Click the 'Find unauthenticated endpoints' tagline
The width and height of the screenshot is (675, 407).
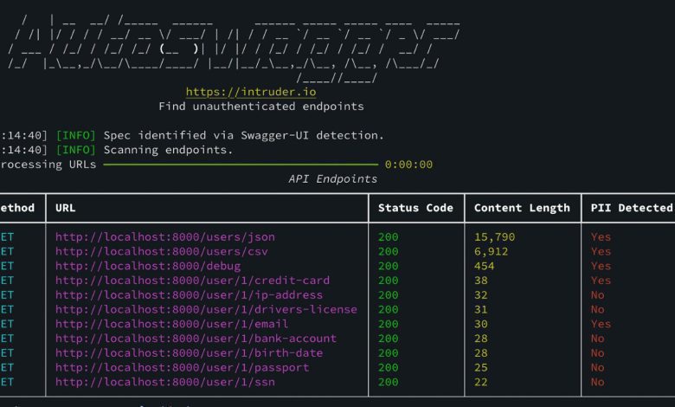[261, 107]
